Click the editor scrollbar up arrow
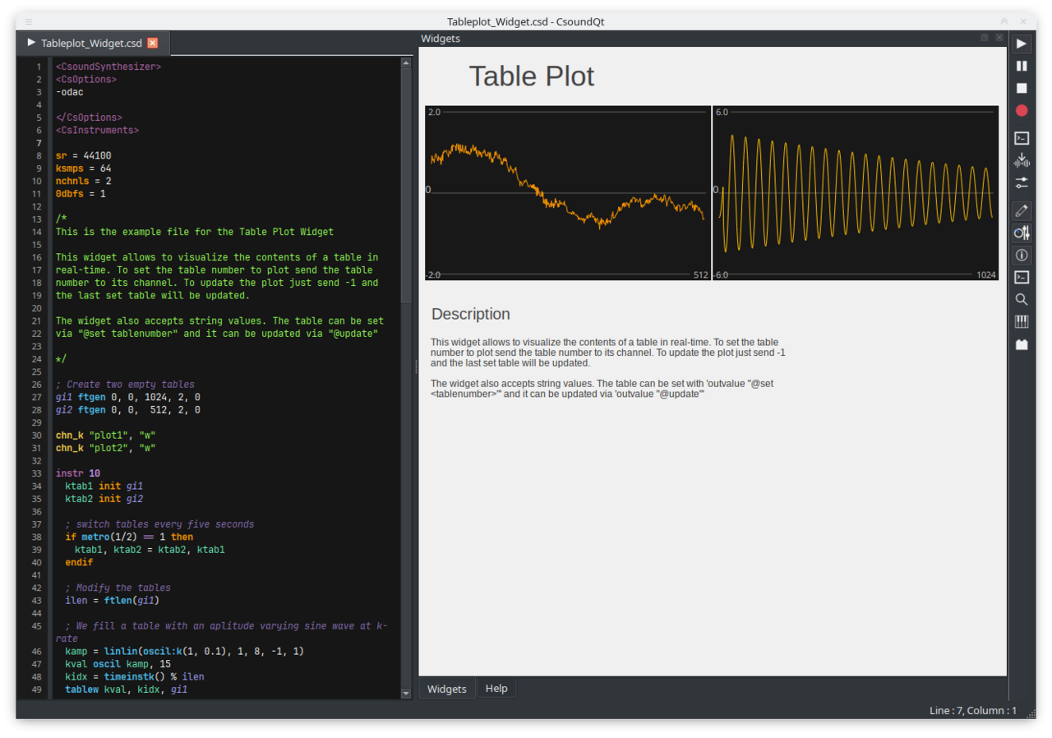The image size is (1052, 738). pyautogui.click(x=405, y=62)
